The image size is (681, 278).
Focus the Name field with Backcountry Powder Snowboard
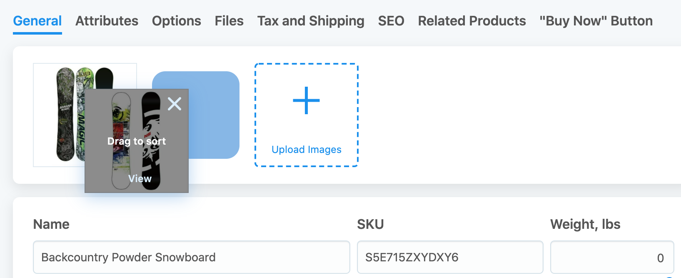click(192, 257)
